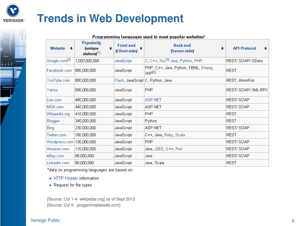
Task: Sort by API Protocol column arrows
Action: pyautogui.click(x=265, y=49)
